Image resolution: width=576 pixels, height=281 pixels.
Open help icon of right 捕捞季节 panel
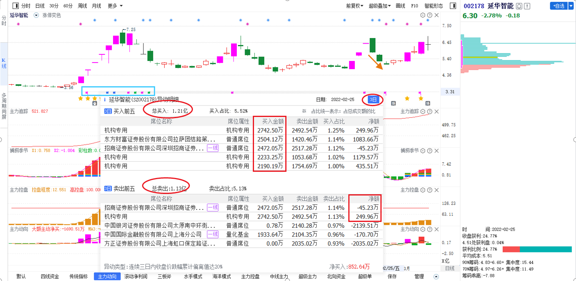(x=429, y=151)
